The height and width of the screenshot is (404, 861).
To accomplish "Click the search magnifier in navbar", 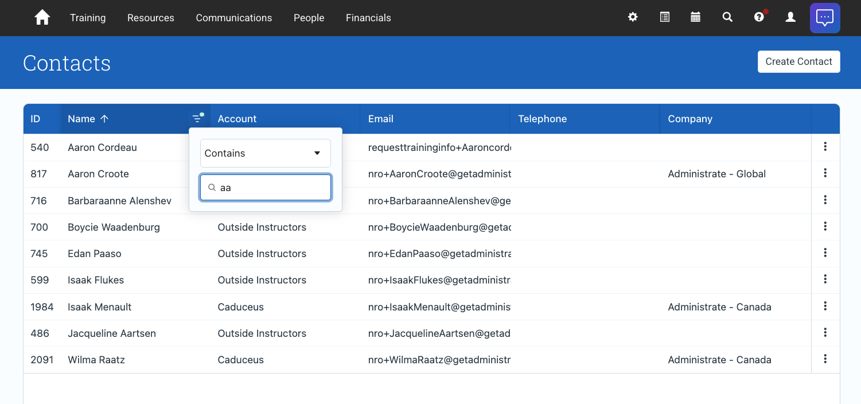I will click(x=727, y=17).
